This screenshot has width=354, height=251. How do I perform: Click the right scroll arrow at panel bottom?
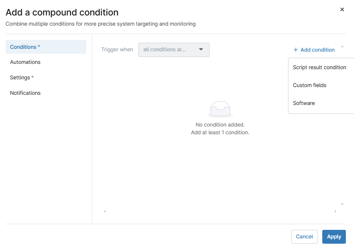click(x=336, y=211)
